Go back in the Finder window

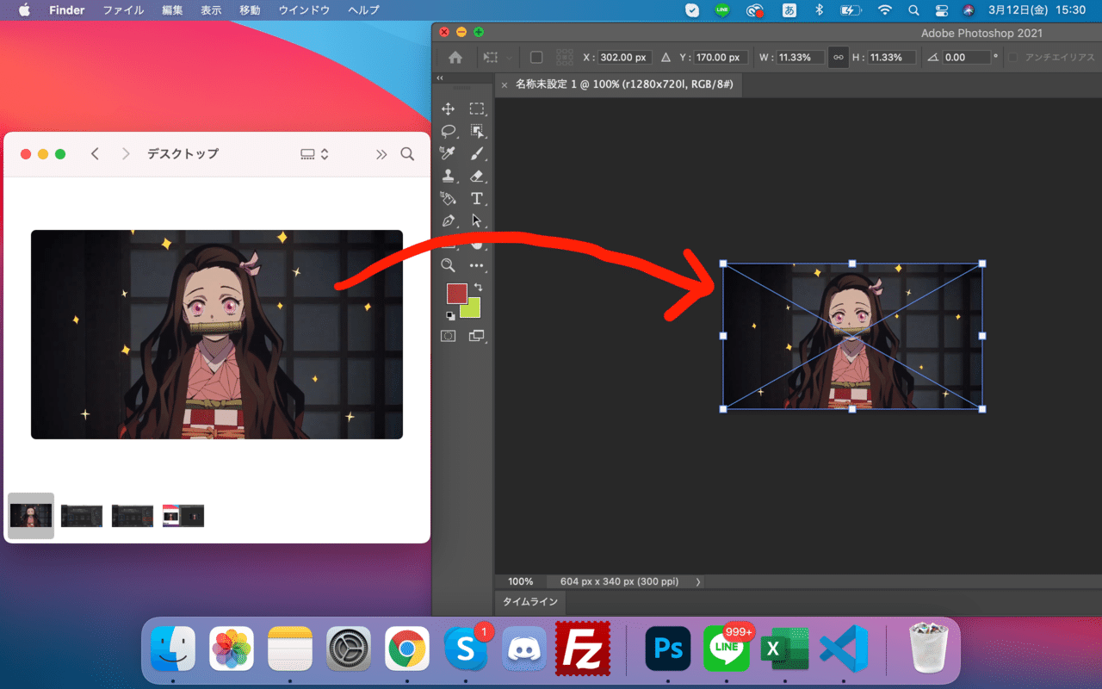click(x=95, y=154)
